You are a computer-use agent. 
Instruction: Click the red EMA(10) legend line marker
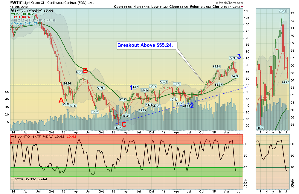12,17
